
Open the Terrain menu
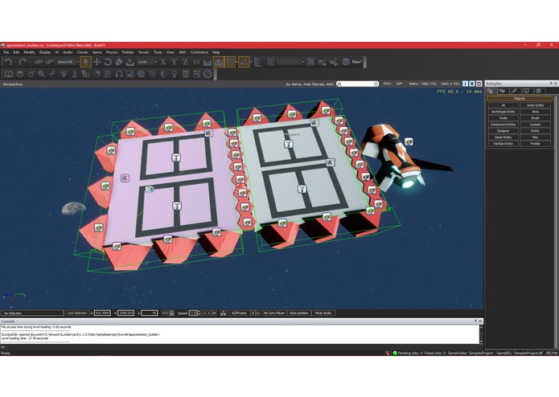point(143,52)
